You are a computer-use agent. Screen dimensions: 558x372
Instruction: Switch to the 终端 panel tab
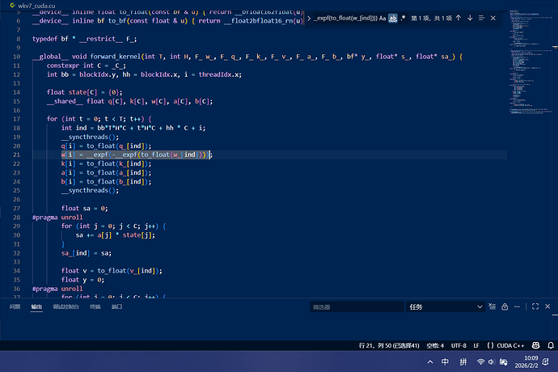point(95,307)
